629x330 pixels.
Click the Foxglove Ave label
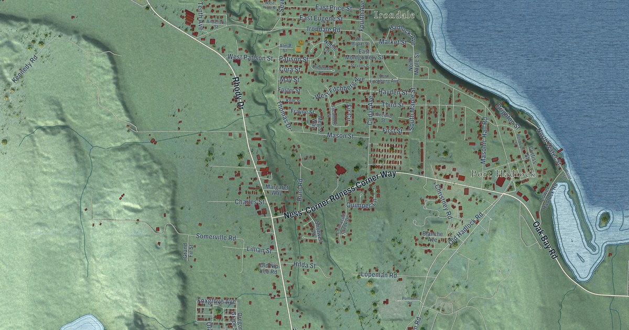[216, 302]
